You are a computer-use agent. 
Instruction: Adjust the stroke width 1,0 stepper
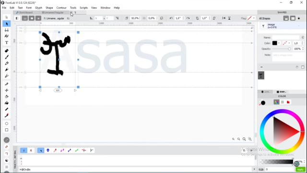pos(302,43)
